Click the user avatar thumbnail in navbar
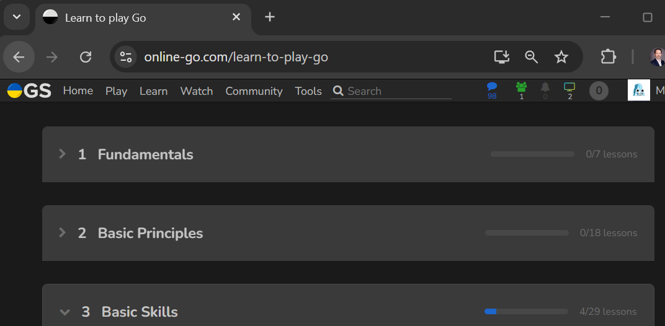 638,90
